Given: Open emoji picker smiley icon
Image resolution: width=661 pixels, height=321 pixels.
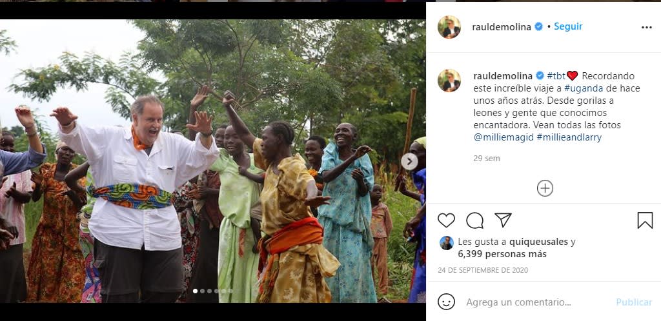Looking at the screenshot, I should click(x=446, y=302).
